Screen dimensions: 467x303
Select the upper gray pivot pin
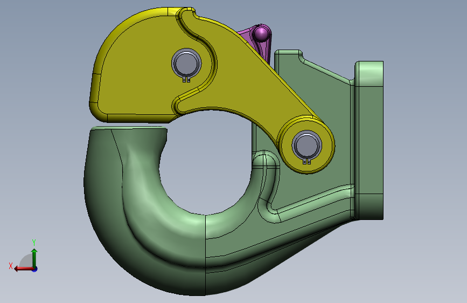point(186,63)
